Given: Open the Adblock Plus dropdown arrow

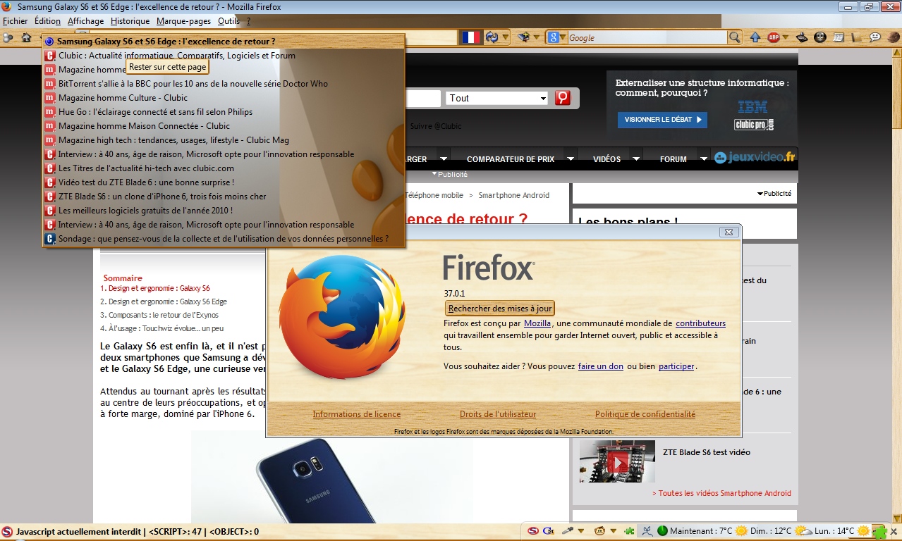Looking at the screenshot, I should 786,37.
